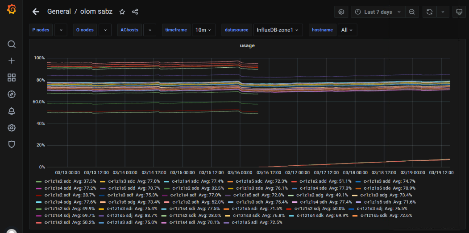
Task: Open the Last 7 days time picker
Action: click(378, 12)
